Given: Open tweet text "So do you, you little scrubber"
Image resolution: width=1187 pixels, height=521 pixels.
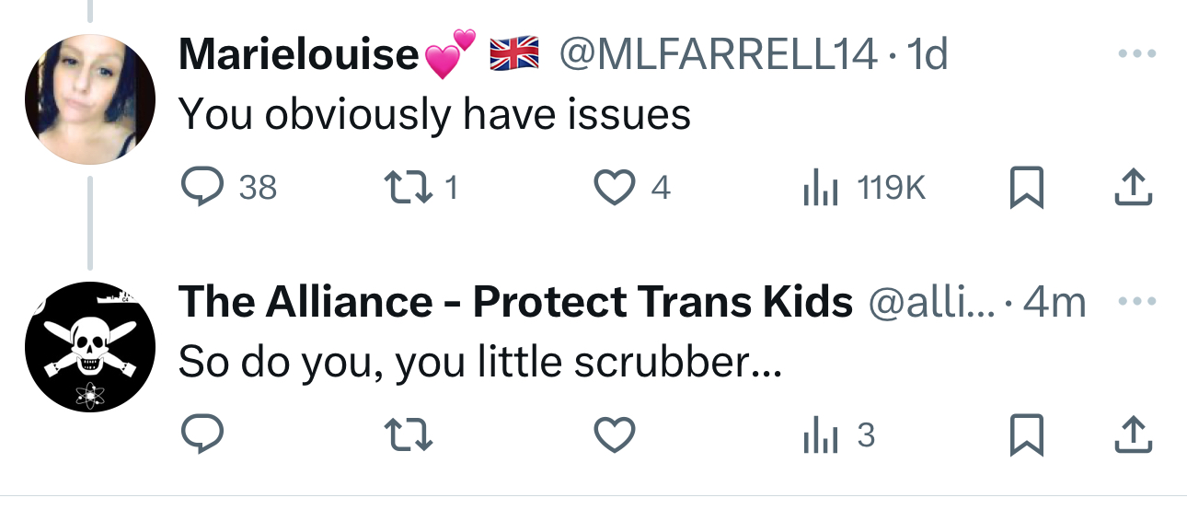Looking at the screenshot, I should [478, 362].
